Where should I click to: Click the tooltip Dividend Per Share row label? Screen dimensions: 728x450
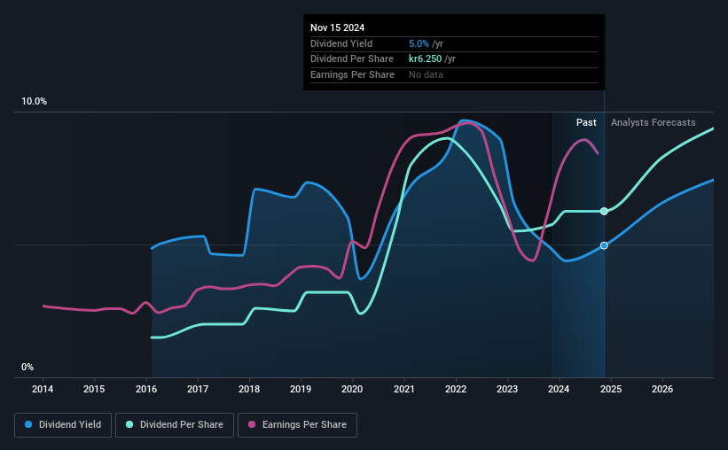tap(351, 59)
